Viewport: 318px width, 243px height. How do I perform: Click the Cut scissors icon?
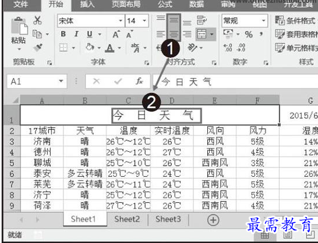(x=37, y=20)
